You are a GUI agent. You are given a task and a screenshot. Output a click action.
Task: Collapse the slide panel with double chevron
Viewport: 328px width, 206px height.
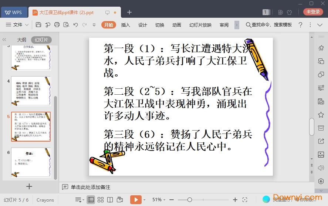(4, 40)
